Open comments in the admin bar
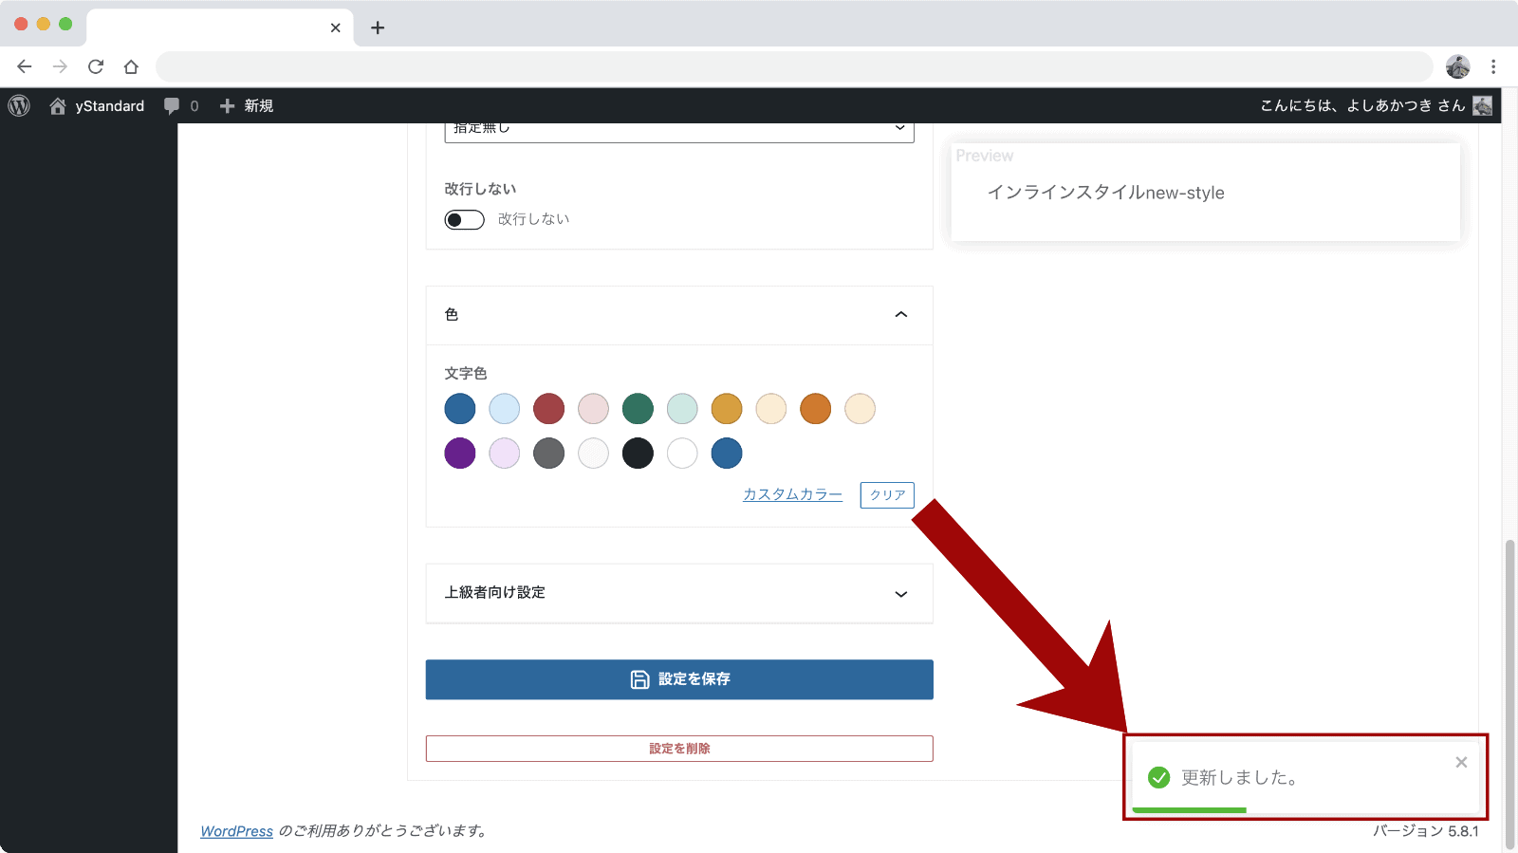 click(180, 105)
